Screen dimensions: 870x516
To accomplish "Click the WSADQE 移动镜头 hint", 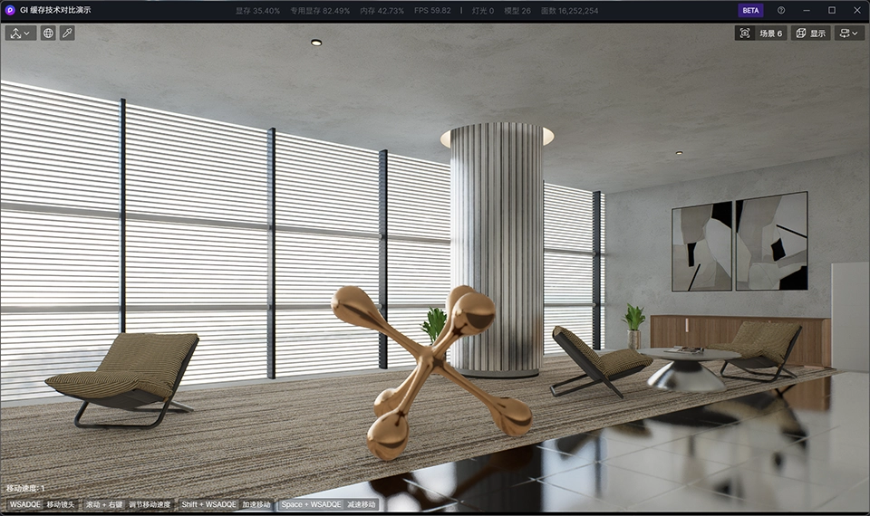I will pyautogui.click(x=42, y=504).
